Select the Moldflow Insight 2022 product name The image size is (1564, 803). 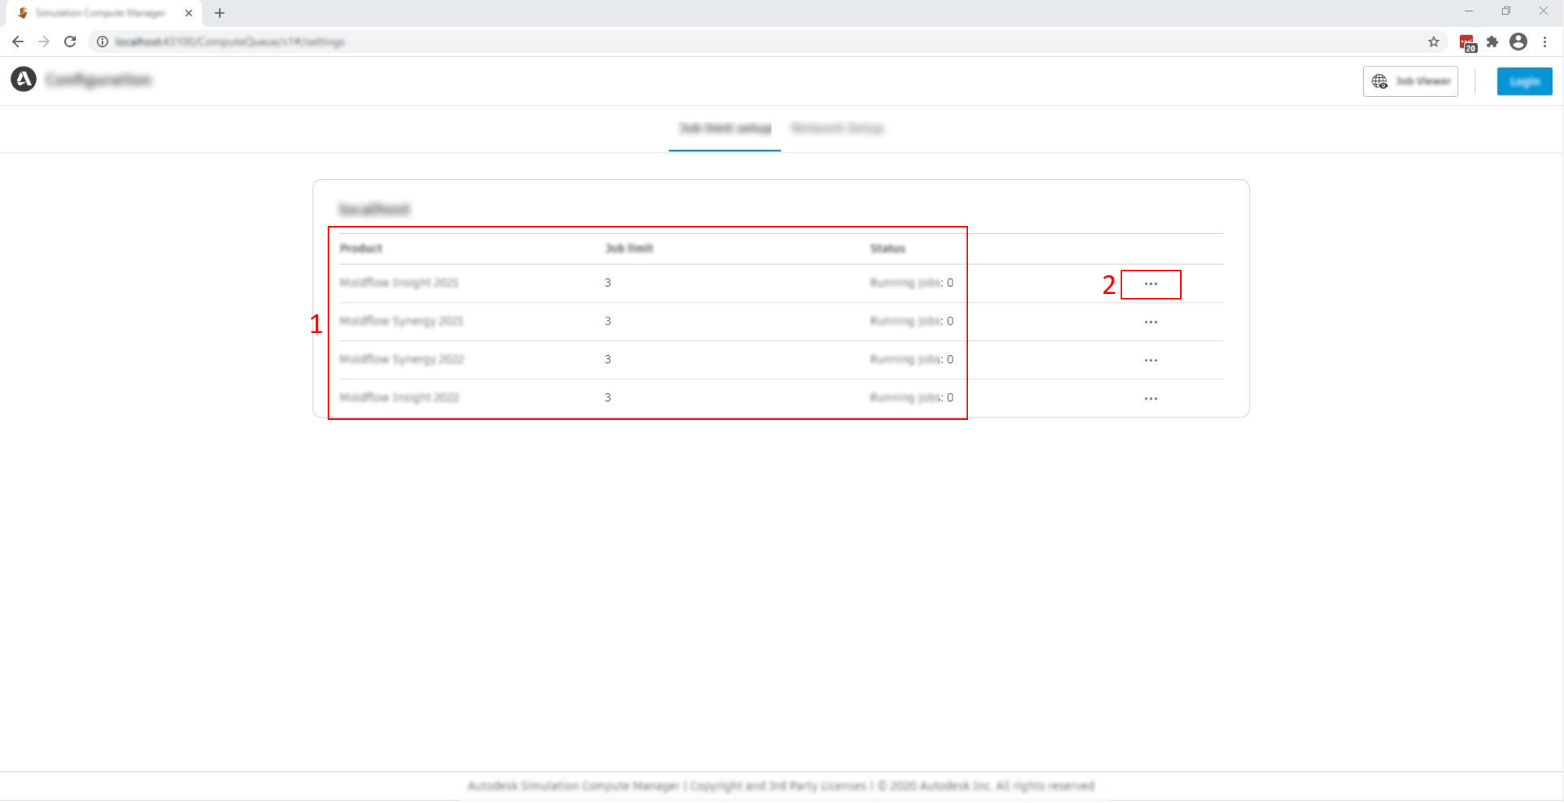tap(399, 397)
